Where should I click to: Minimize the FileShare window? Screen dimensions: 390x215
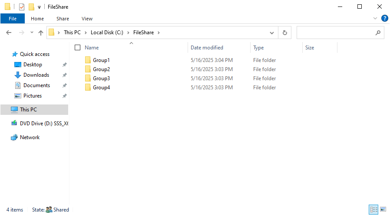(x=340, y=7)
